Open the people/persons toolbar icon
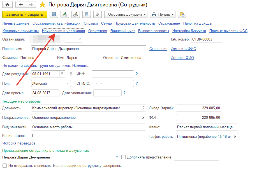 click(76, 14)
